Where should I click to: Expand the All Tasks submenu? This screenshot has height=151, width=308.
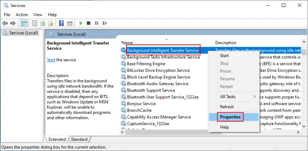[x=234, y=97]
